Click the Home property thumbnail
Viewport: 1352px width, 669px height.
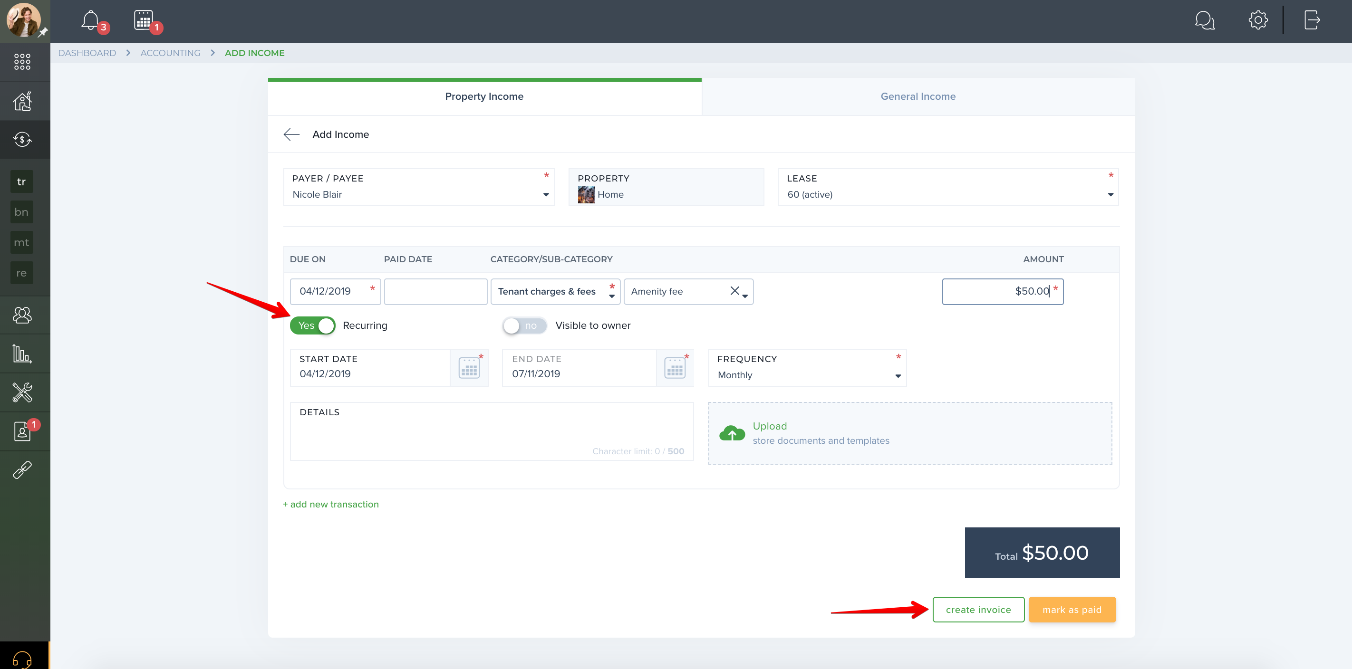pyautogui.click(x=586, y=195)
